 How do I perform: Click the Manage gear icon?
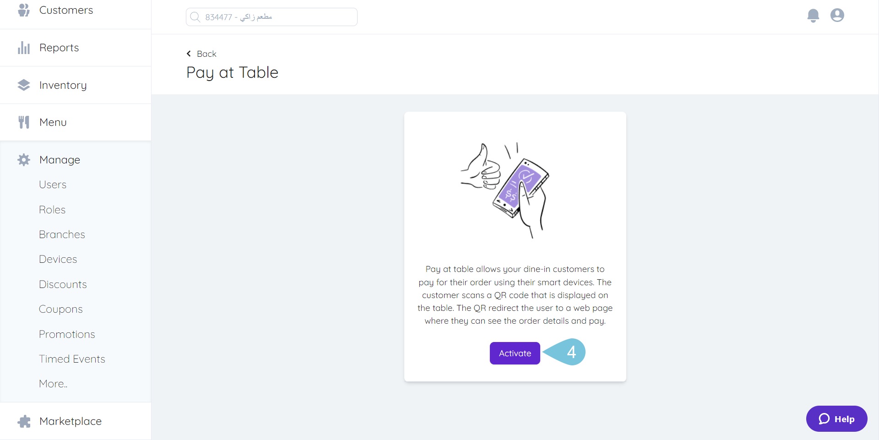click(x=24, y=160)
